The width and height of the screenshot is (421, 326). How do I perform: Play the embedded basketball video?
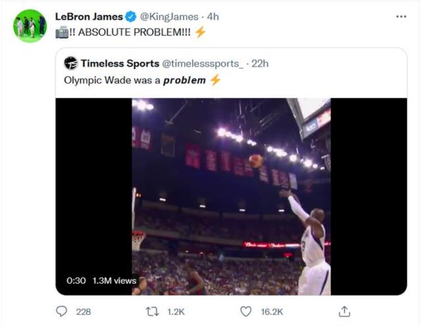[231, 197]
